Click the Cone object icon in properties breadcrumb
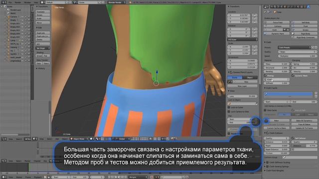The width and height of the screenshot is (319, 179). (x=275, y=12)
